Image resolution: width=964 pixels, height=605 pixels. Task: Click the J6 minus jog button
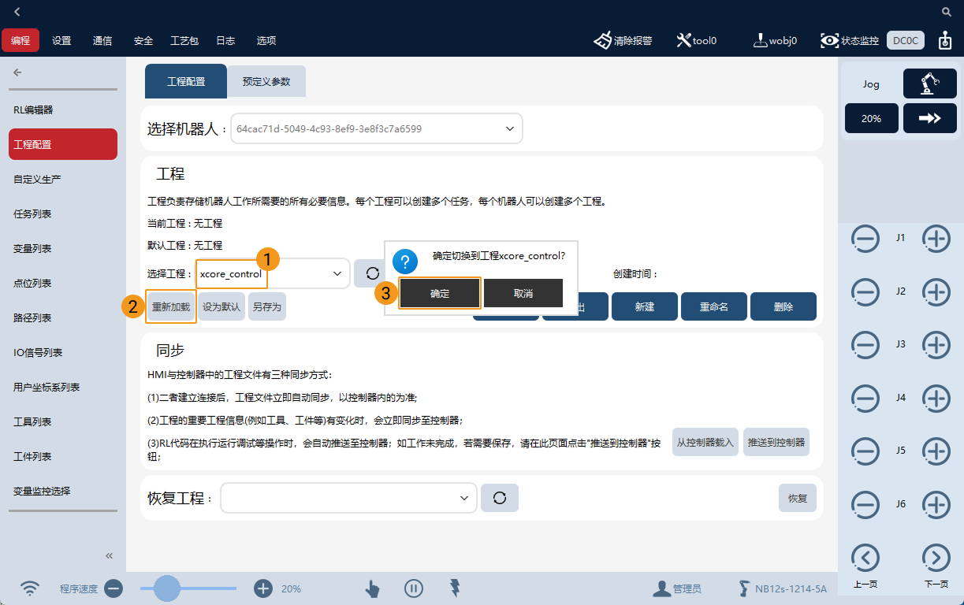(865, 504)
